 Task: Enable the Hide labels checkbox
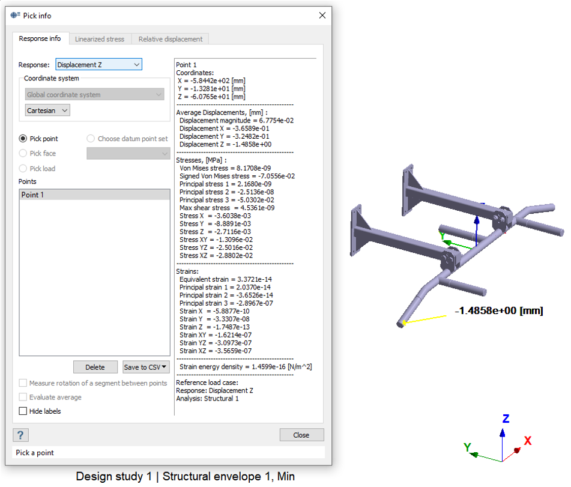pos(23,411)
